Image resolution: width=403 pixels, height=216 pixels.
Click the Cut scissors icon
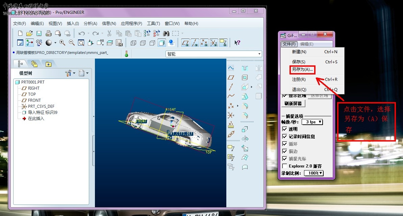point(109,33)
